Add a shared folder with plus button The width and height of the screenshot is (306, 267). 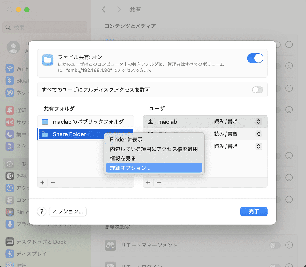(x=42, y=182)
